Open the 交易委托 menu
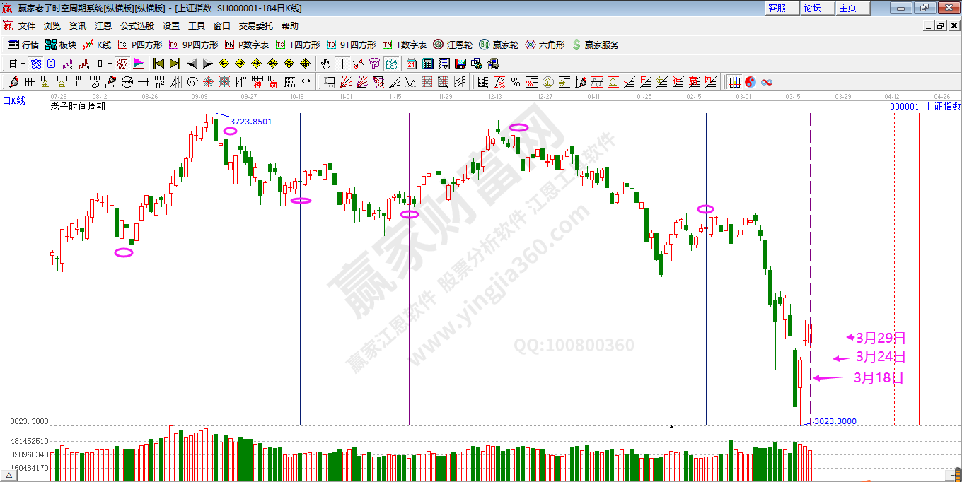 click(255, 25)
